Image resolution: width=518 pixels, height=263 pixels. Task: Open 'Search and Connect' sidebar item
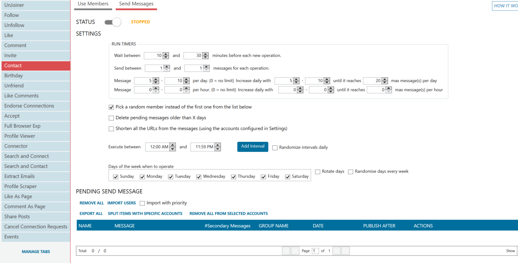(35, 156)
